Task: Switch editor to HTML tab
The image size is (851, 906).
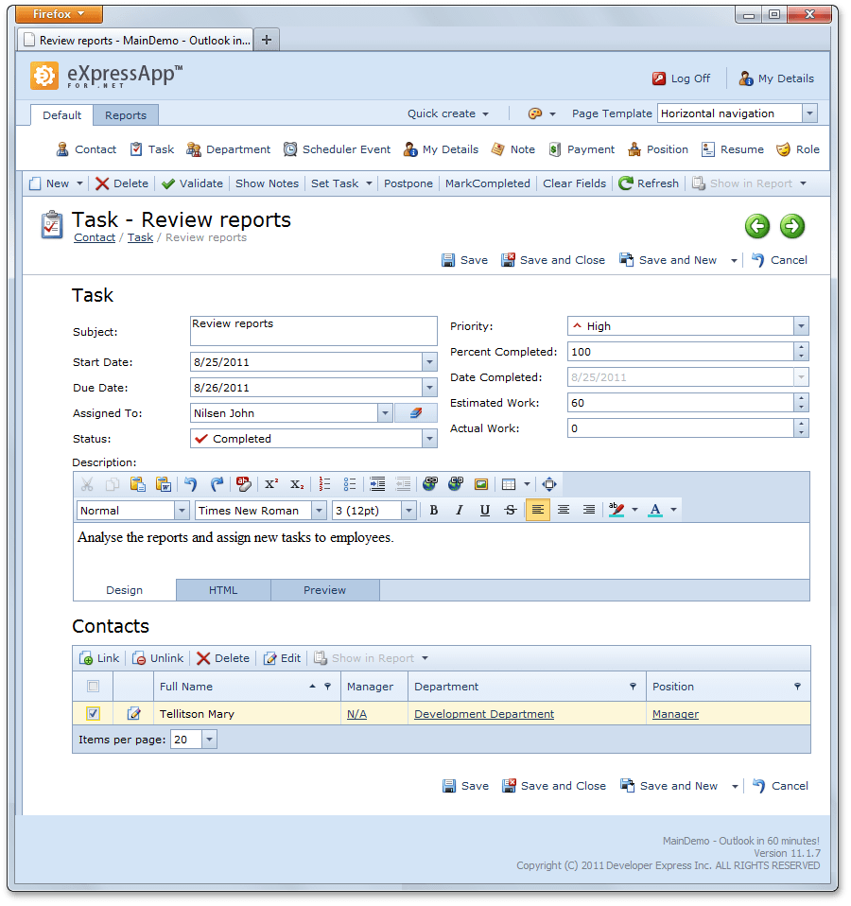Action: pyautogui.click(x=223, y=590)
